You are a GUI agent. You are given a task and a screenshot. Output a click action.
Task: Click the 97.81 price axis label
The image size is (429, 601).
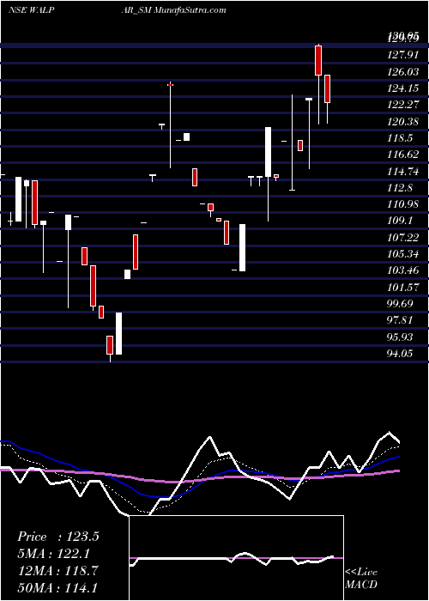click(x=401, y=321)
